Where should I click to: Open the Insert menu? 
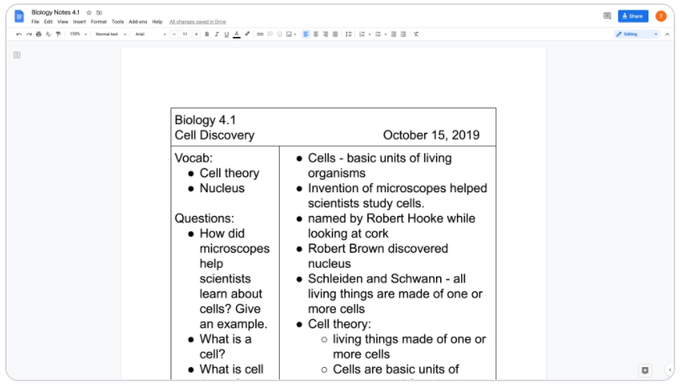[x=80, y=22]
